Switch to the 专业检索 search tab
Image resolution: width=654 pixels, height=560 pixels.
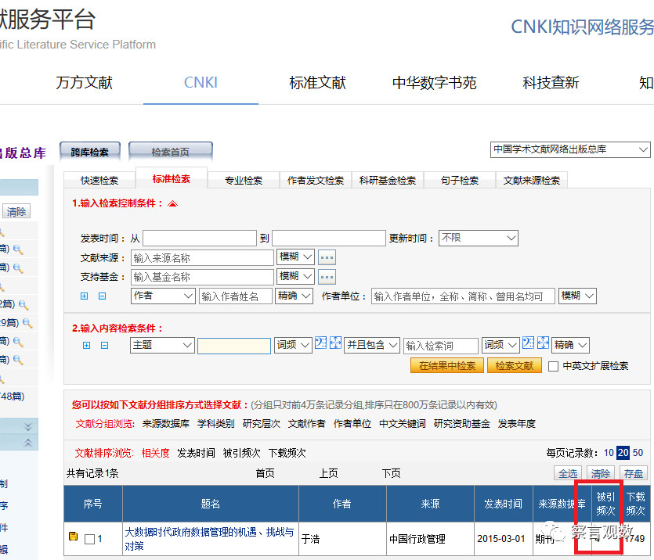click(x=244, y=181)
